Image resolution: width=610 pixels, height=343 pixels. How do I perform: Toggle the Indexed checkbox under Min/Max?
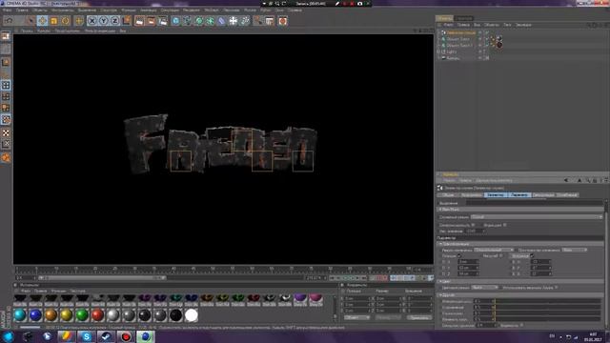(505, 225)
